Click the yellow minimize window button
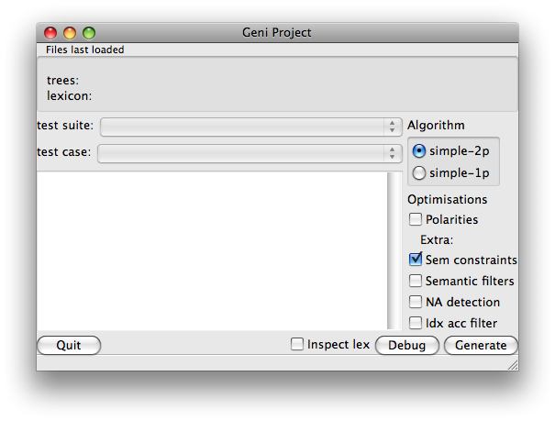This screenshot has height=421, width=555. click(70, 33)
